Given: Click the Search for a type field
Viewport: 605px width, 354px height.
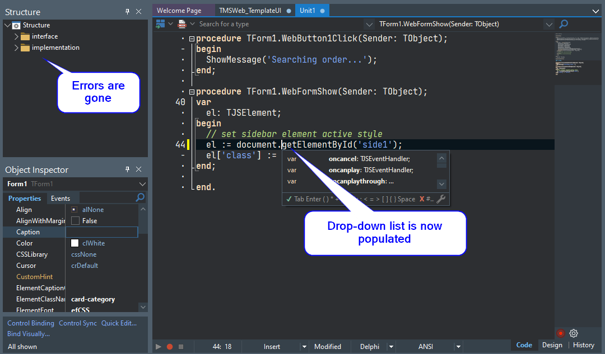Looking at the screenshot, I should tap(281, 24).
